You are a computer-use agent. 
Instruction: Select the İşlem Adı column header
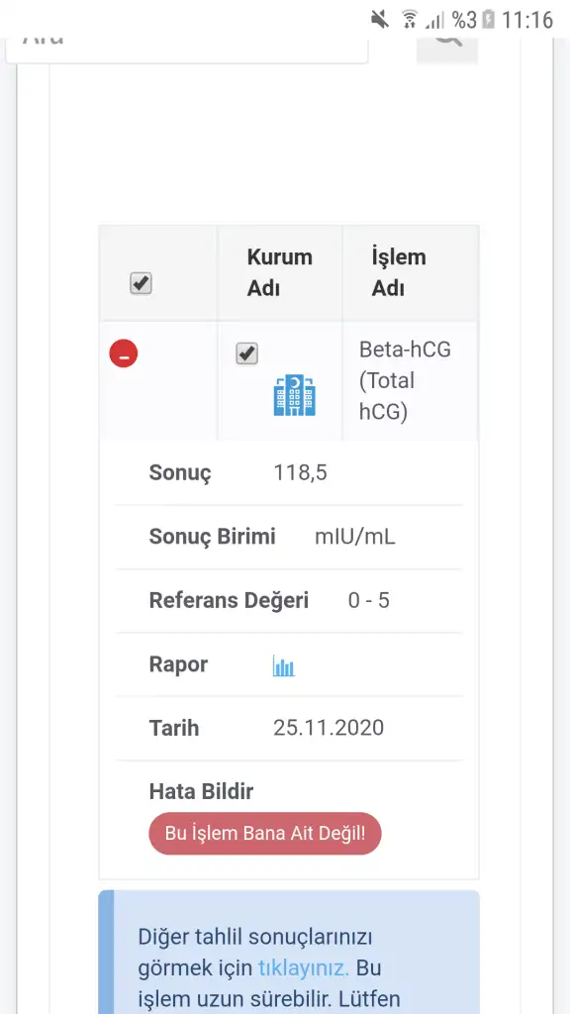pos(399,272)
